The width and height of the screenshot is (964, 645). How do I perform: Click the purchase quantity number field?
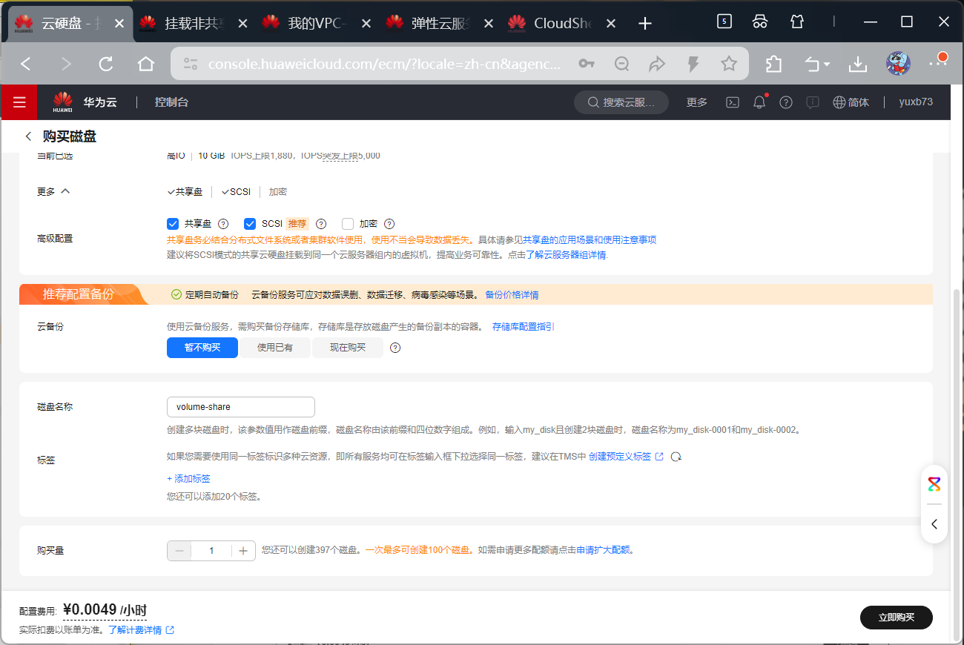211,551
